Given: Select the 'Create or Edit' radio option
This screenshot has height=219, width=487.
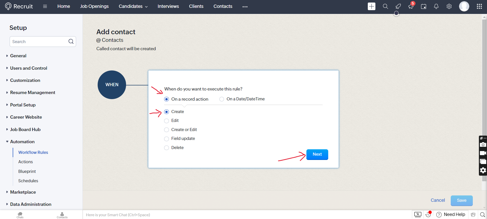Looking at the screenshot, I should (x=167, y=130).
